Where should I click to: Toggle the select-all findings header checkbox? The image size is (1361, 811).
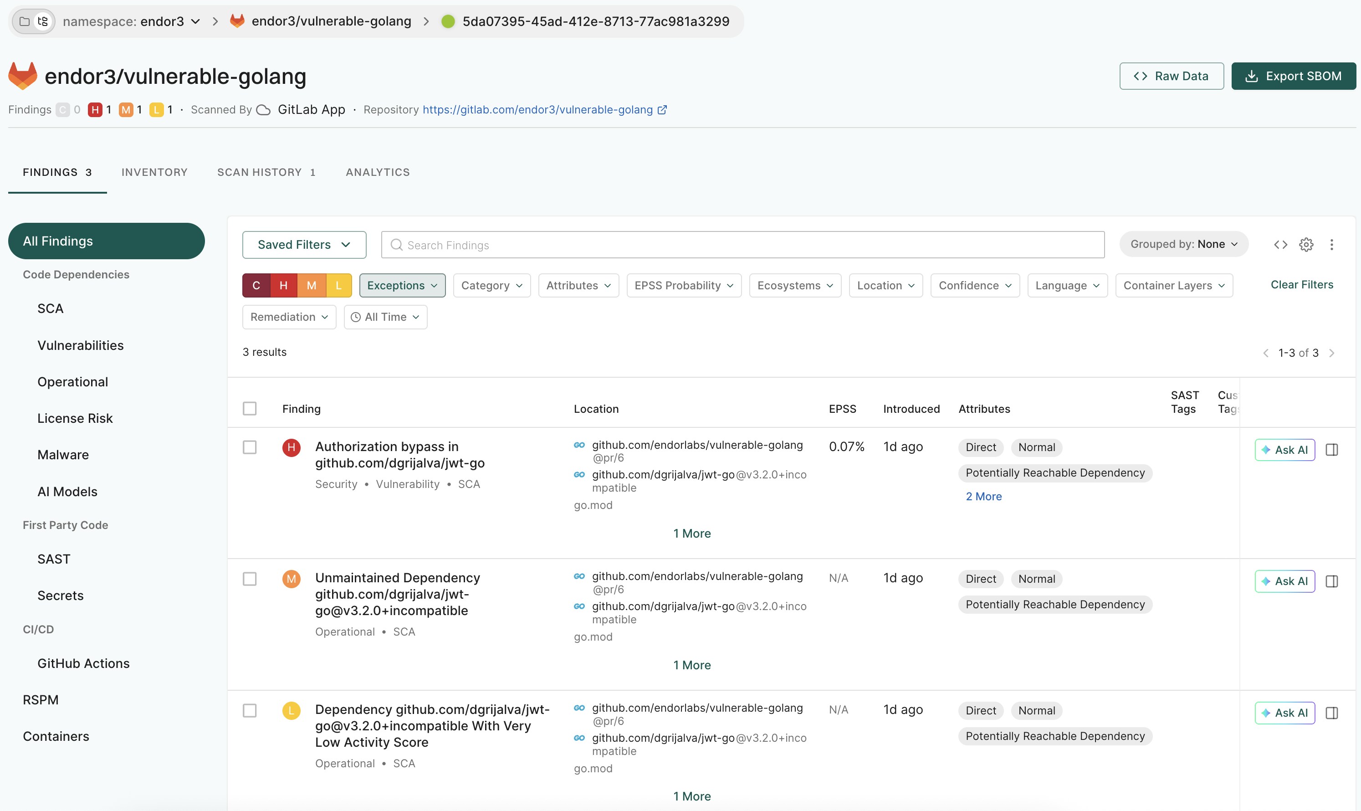coord(250,408)
